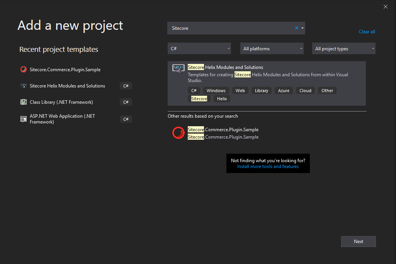Image resolution: width=396 pixels, height=264 pixels.
Task: Open the C# language filter dropdown
Action: (199, 48)
